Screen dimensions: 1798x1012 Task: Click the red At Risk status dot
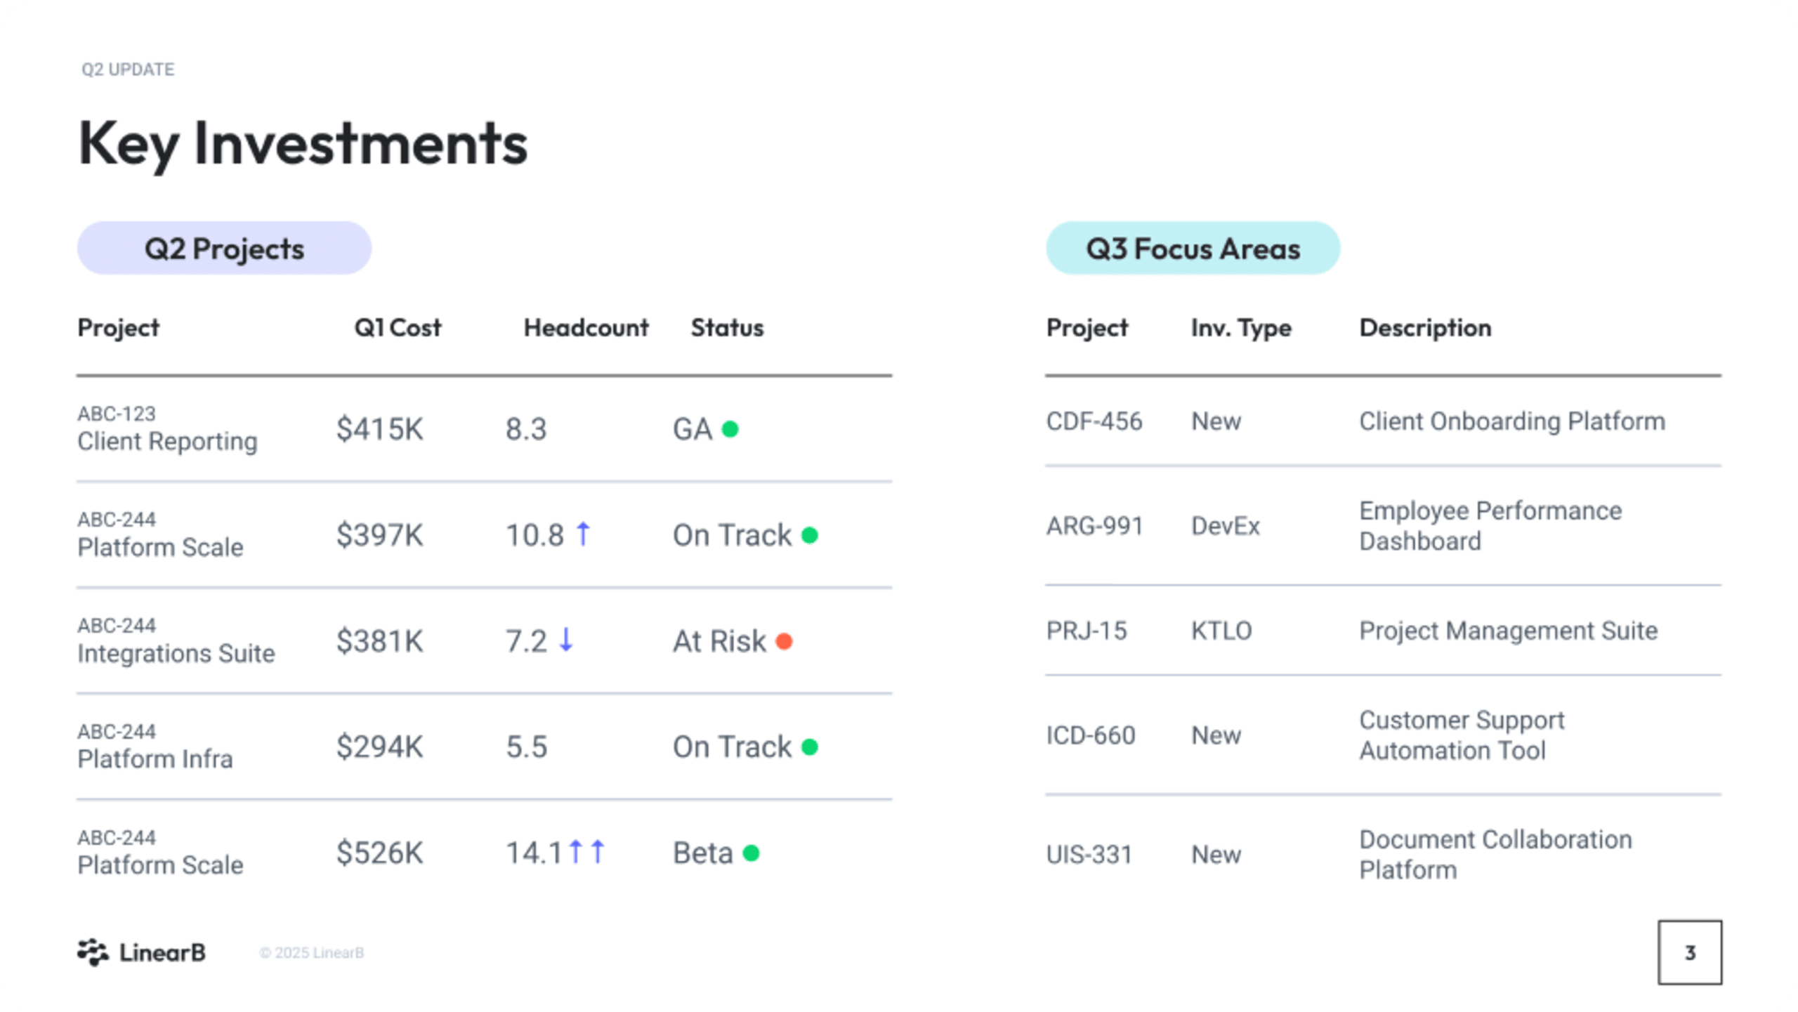784,640
